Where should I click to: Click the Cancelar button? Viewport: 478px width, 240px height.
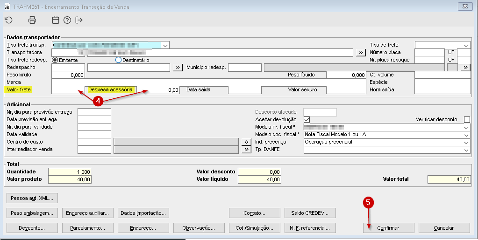[444, 228]
